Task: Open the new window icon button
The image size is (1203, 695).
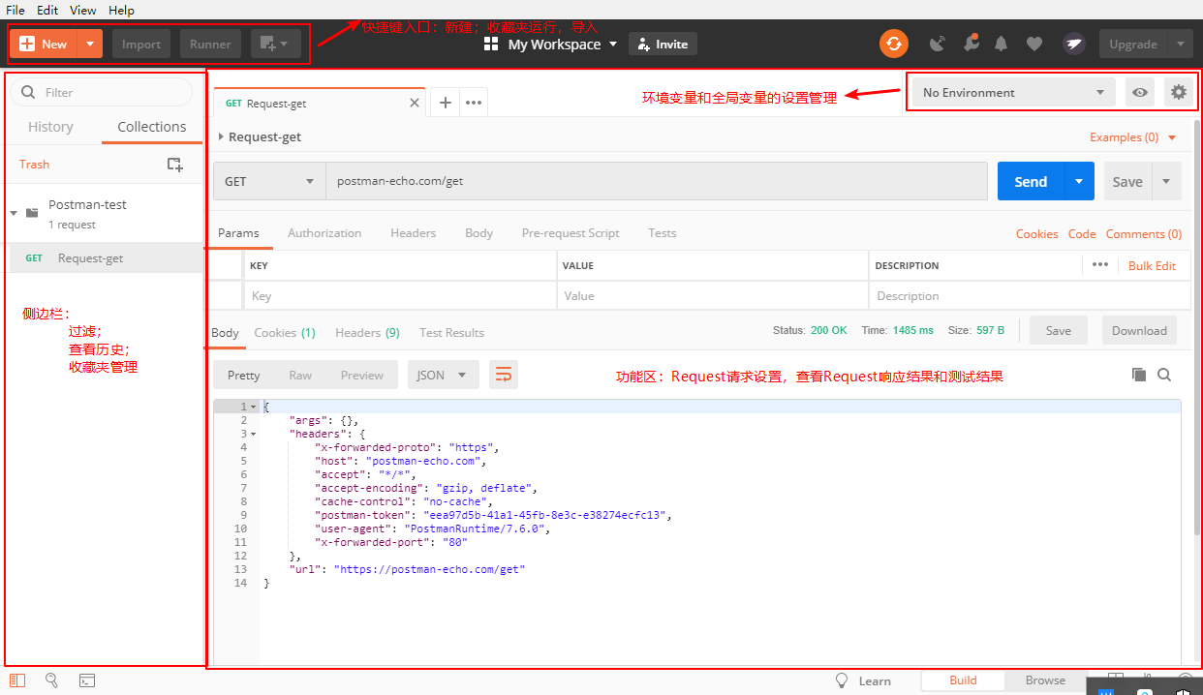Action: (x=276, y=44)
